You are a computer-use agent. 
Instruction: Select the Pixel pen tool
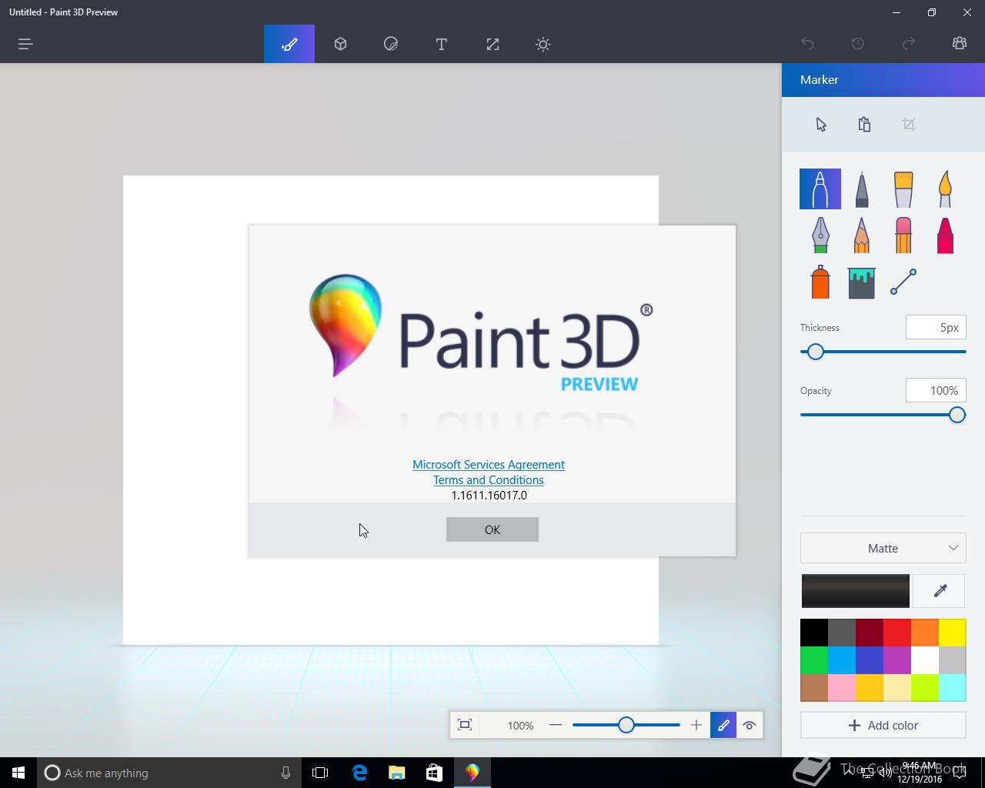[820, 235]
